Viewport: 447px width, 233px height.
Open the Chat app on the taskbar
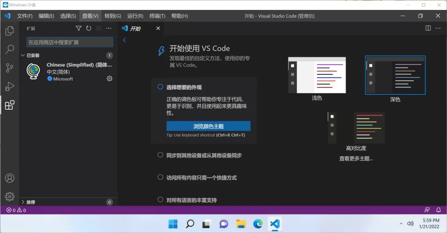click(224, 224)
